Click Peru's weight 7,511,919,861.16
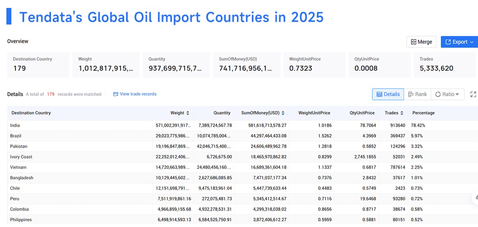478x227 pixels. coord(175,199)
